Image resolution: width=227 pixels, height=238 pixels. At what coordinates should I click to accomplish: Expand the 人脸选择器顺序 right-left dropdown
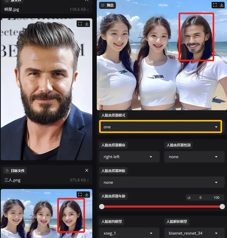pos(129,157)
